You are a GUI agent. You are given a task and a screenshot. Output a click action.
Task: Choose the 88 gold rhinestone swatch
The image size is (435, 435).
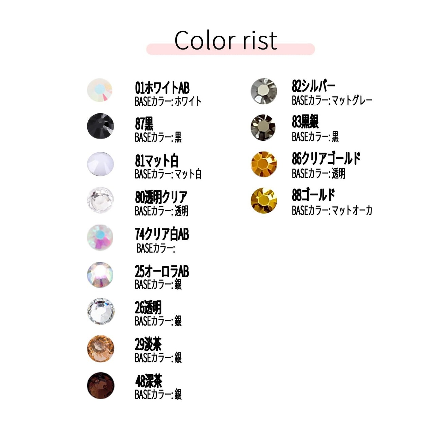(264, 201)
